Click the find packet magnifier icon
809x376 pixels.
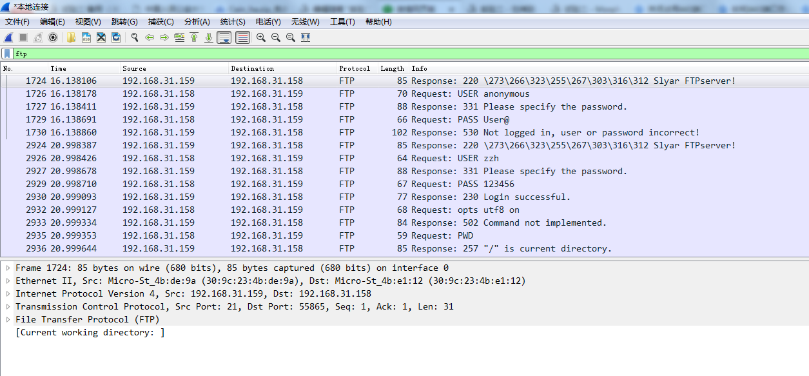pos(135,37)
